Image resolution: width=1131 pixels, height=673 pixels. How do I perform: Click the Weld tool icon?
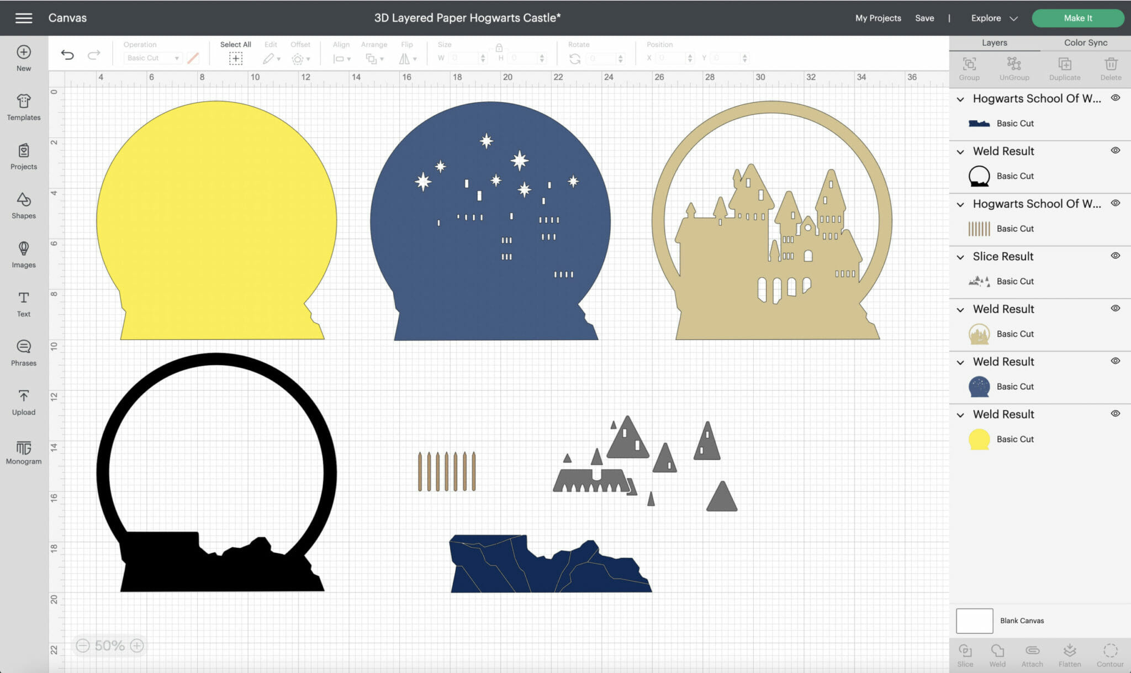click(997, 651)
